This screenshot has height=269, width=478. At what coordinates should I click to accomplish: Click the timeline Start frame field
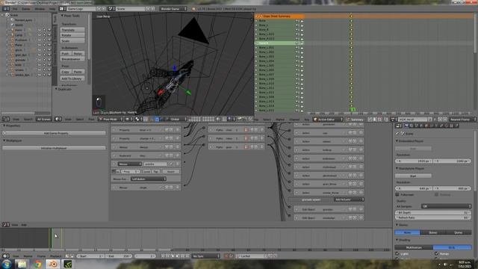(x=90, y=256)
